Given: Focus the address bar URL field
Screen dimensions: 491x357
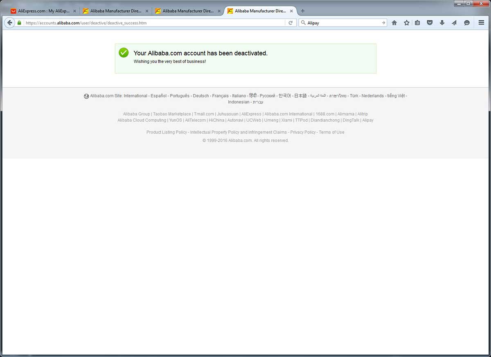Looking at the screenshot, I should click(x=154, y=23).
